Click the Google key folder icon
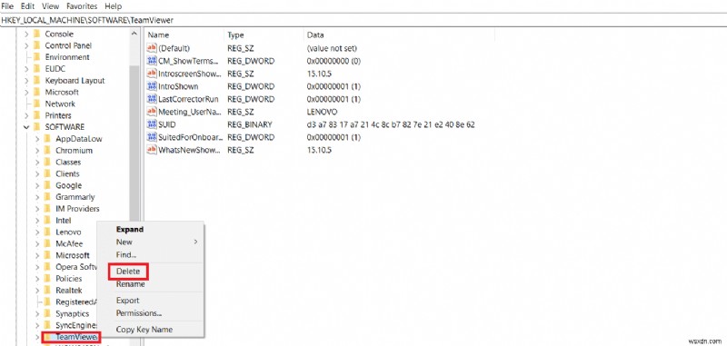 47,185
